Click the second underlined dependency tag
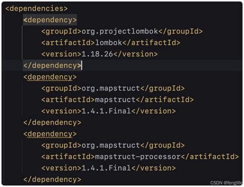244x187 pixels. click(50, 77)
